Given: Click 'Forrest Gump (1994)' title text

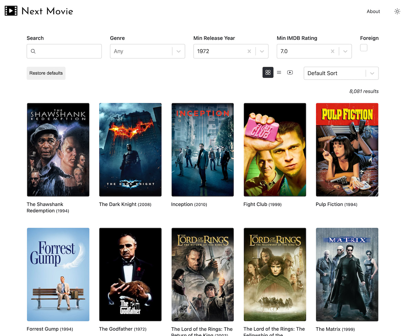Looking at the screenshot, I should tap(50, 329).
